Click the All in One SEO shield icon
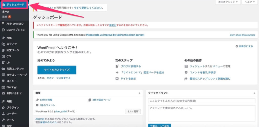 (3, 23)
